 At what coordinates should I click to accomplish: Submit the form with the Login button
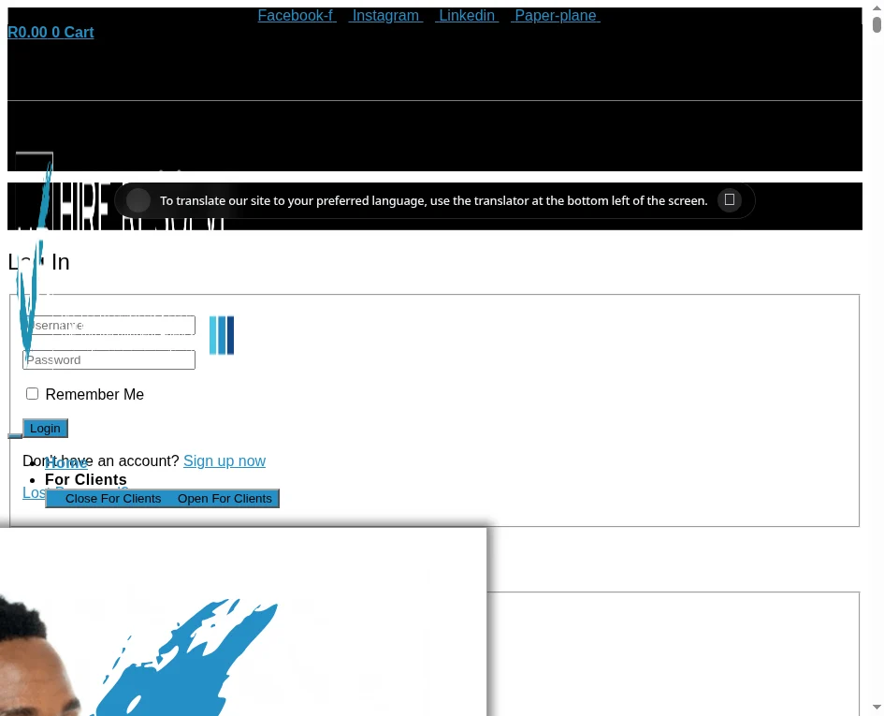tap(45, 429)
